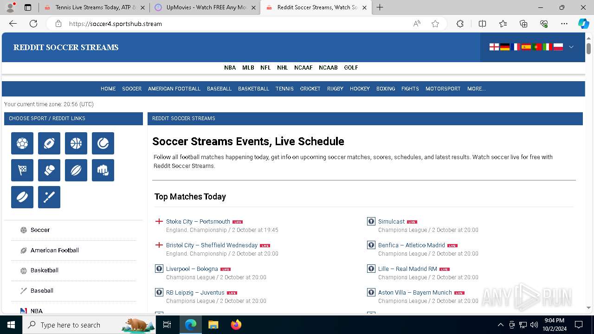The image size is (594, 334).
Task: Select the baseball bat sport icon
Action: [x=49, y=197]
